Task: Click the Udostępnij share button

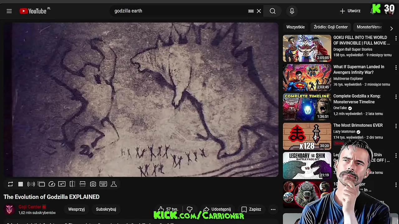Action: point(217,209)
